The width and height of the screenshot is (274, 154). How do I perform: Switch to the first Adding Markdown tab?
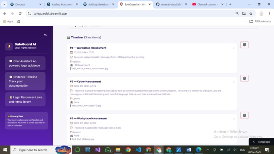[x=62, y=4]
